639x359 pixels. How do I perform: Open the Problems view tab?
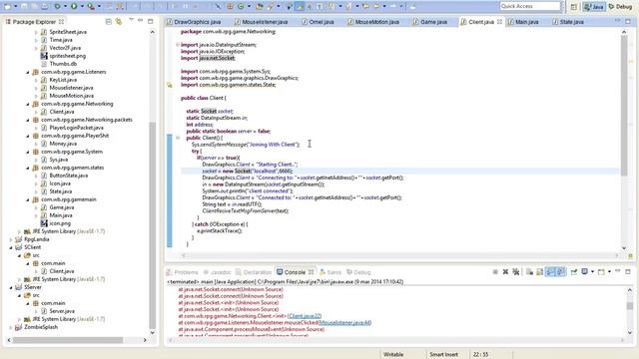182,272
